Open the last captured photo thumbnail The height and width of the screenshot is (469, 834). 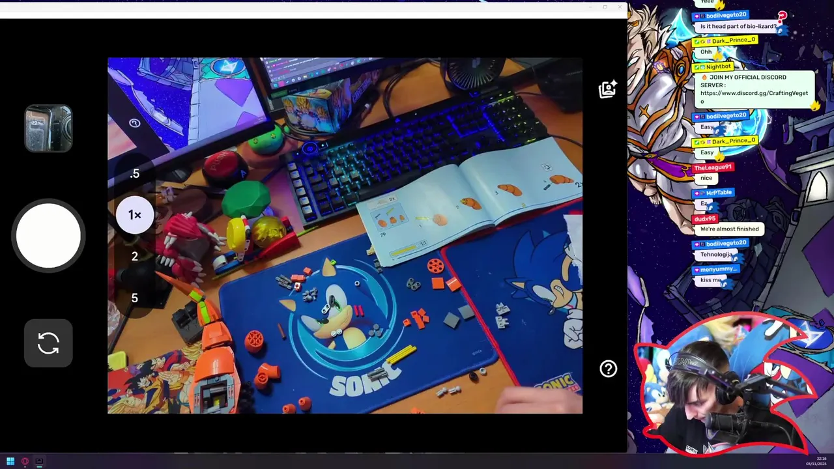(x=48, y=128)
